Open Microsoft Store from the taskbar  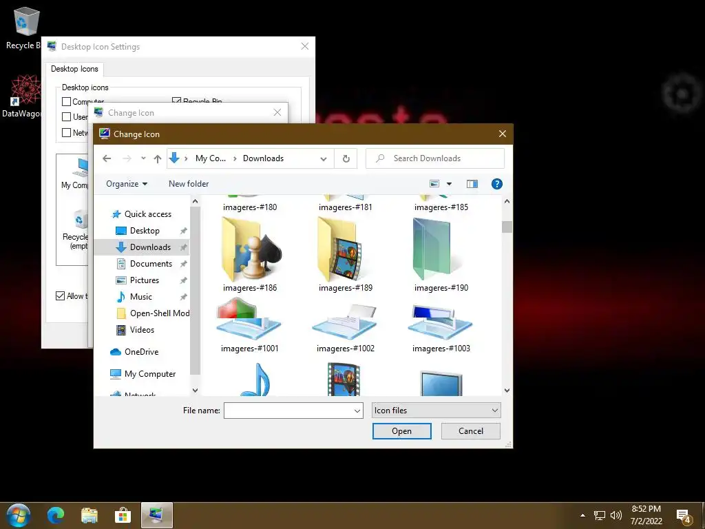(123, 515)
